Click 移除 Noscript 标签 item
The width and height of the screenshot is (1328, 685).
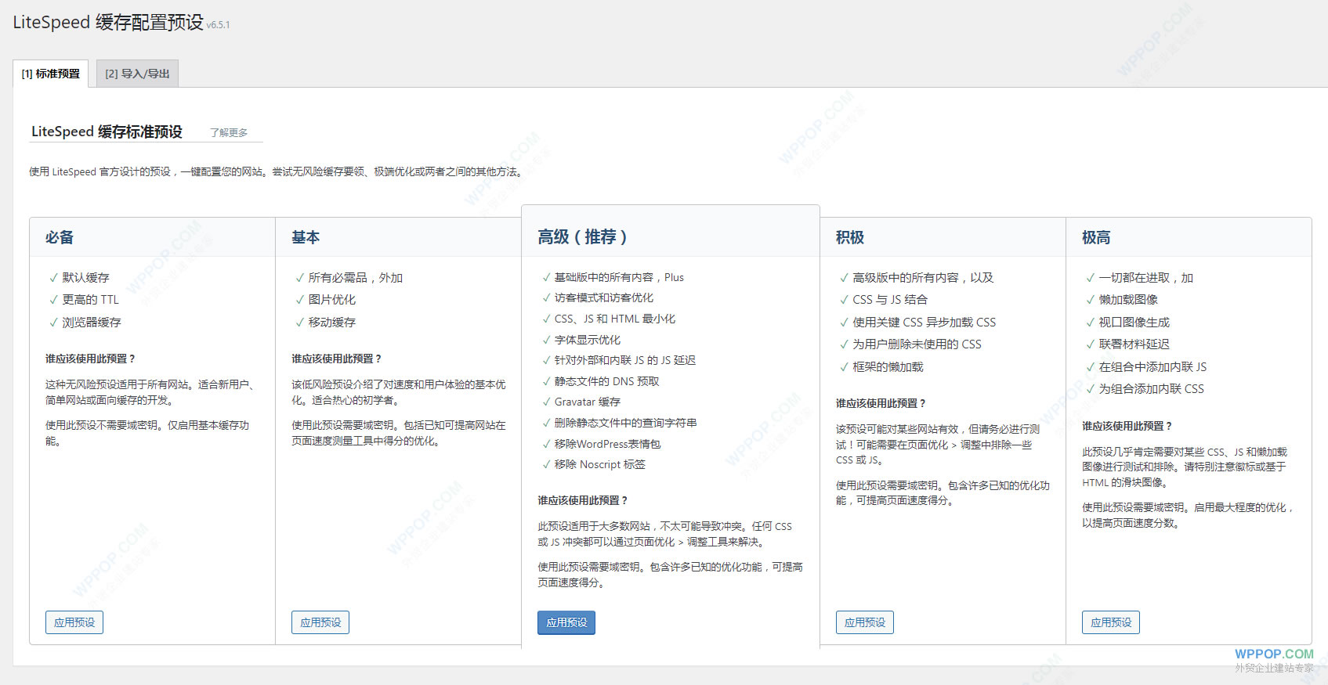pos(599,464)
